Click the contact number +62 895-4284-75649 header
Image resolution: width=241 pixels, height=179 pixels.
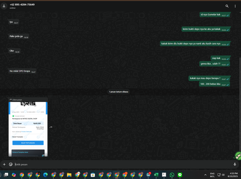coord(22,5)
